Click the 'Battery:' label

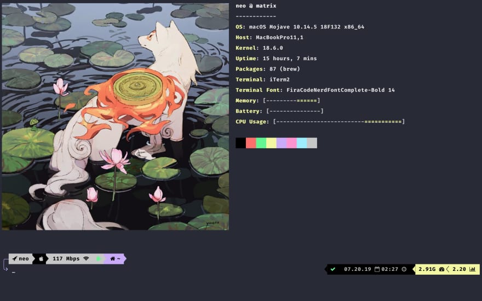pos(249,111)
